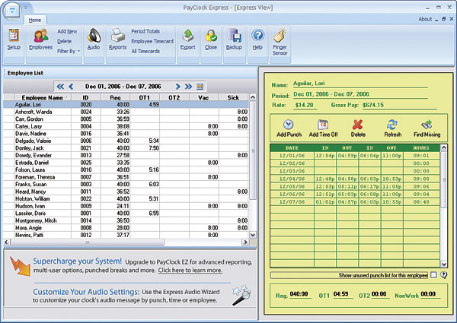The height and width of the screenshot is (323, 457).
Task: Open Customize Your Audio Settings link
Action: 86,292
